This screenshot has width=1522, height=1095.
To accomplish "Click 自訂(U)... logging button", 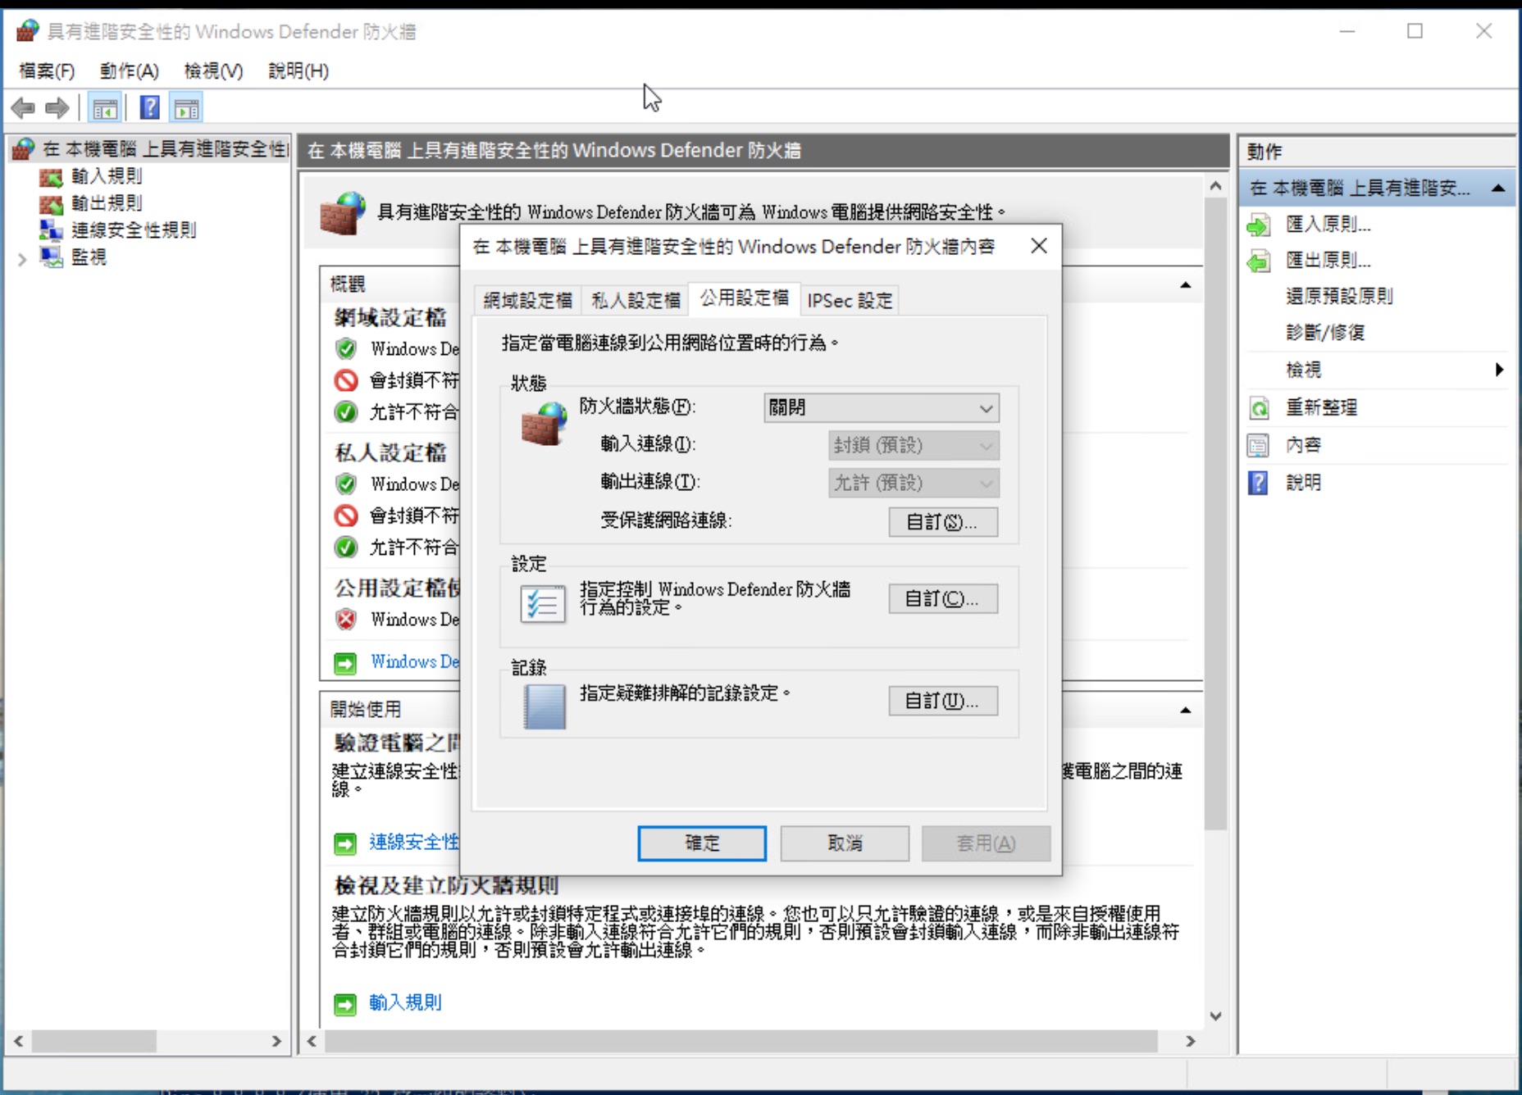I will point(943,701).
